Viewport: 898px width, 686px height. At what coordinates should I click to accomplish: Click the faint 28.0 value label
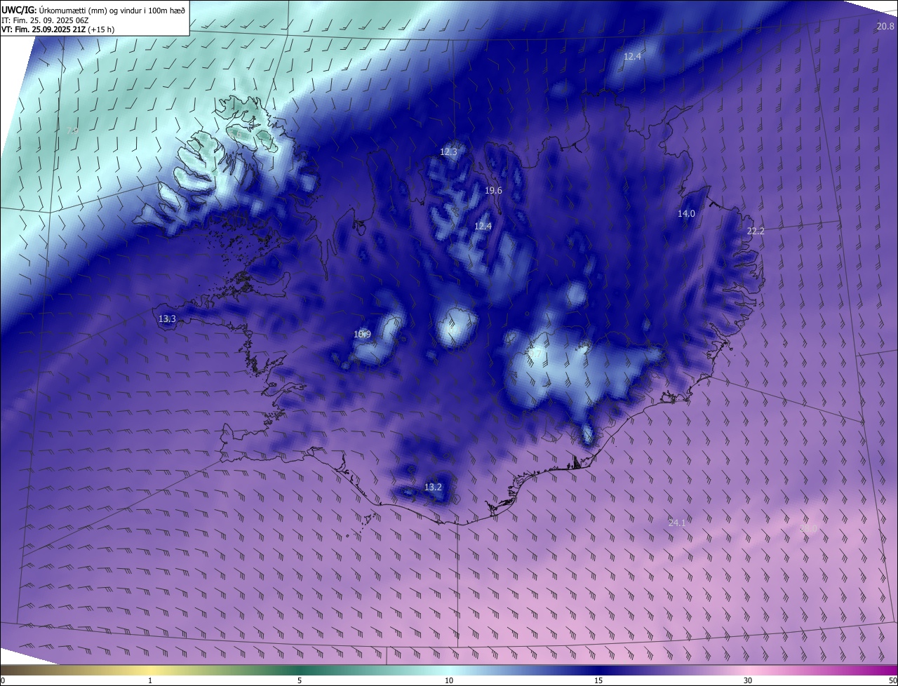click(x=808, y=529)
